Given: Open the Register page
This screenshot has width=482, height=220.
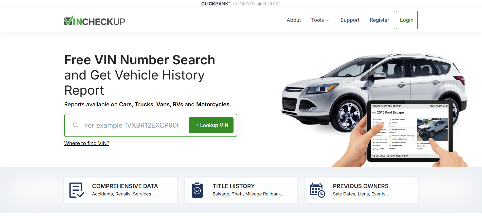Looking at the screenshot, I should 379,20.
